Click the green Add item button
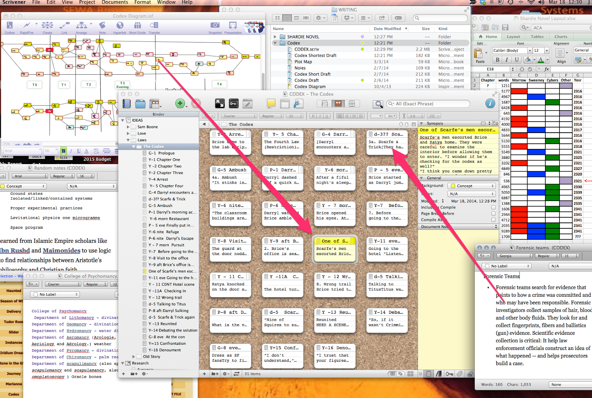 (x=180, y=104)
